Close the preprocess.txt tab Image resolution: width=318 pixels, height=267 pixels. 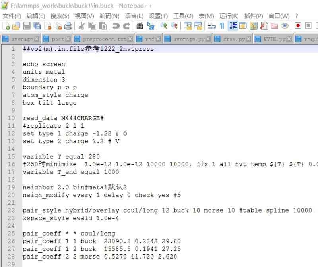tap(130, 39)
